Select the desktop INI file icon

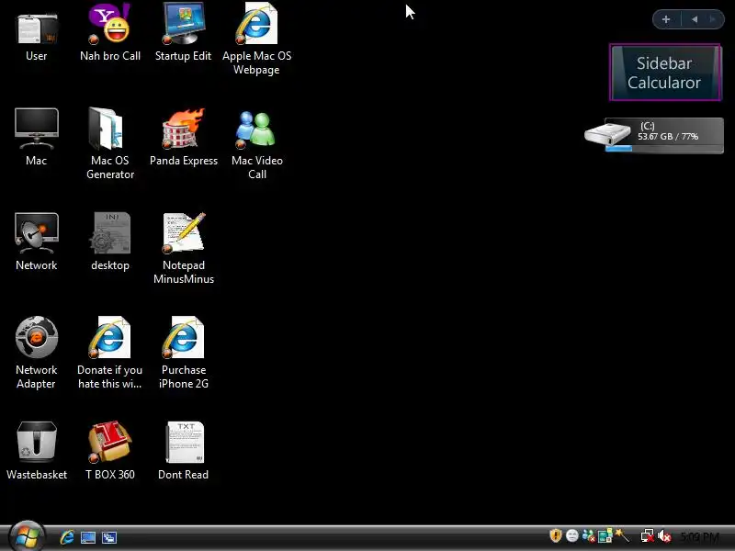coord(110,242)
